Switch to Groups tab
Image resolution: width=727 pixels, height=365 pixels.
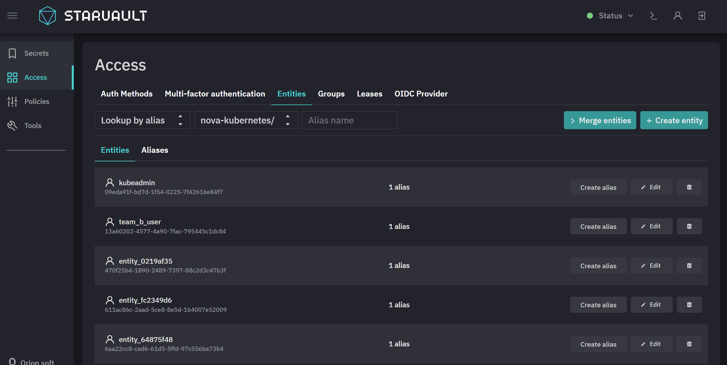[331, 94]
